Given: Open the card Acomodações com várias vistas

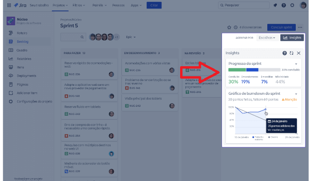Looking at the screenshot, I should click(150, 67).
